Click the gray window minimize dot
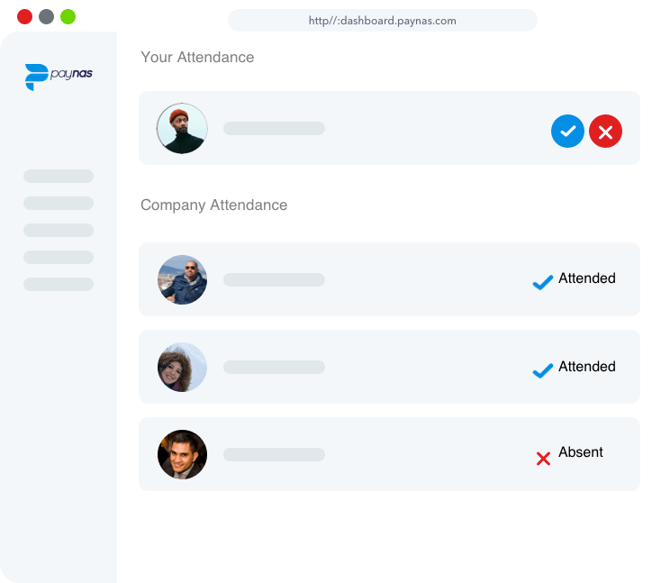The height and width of the screenshot is (583, 670). 46,17
